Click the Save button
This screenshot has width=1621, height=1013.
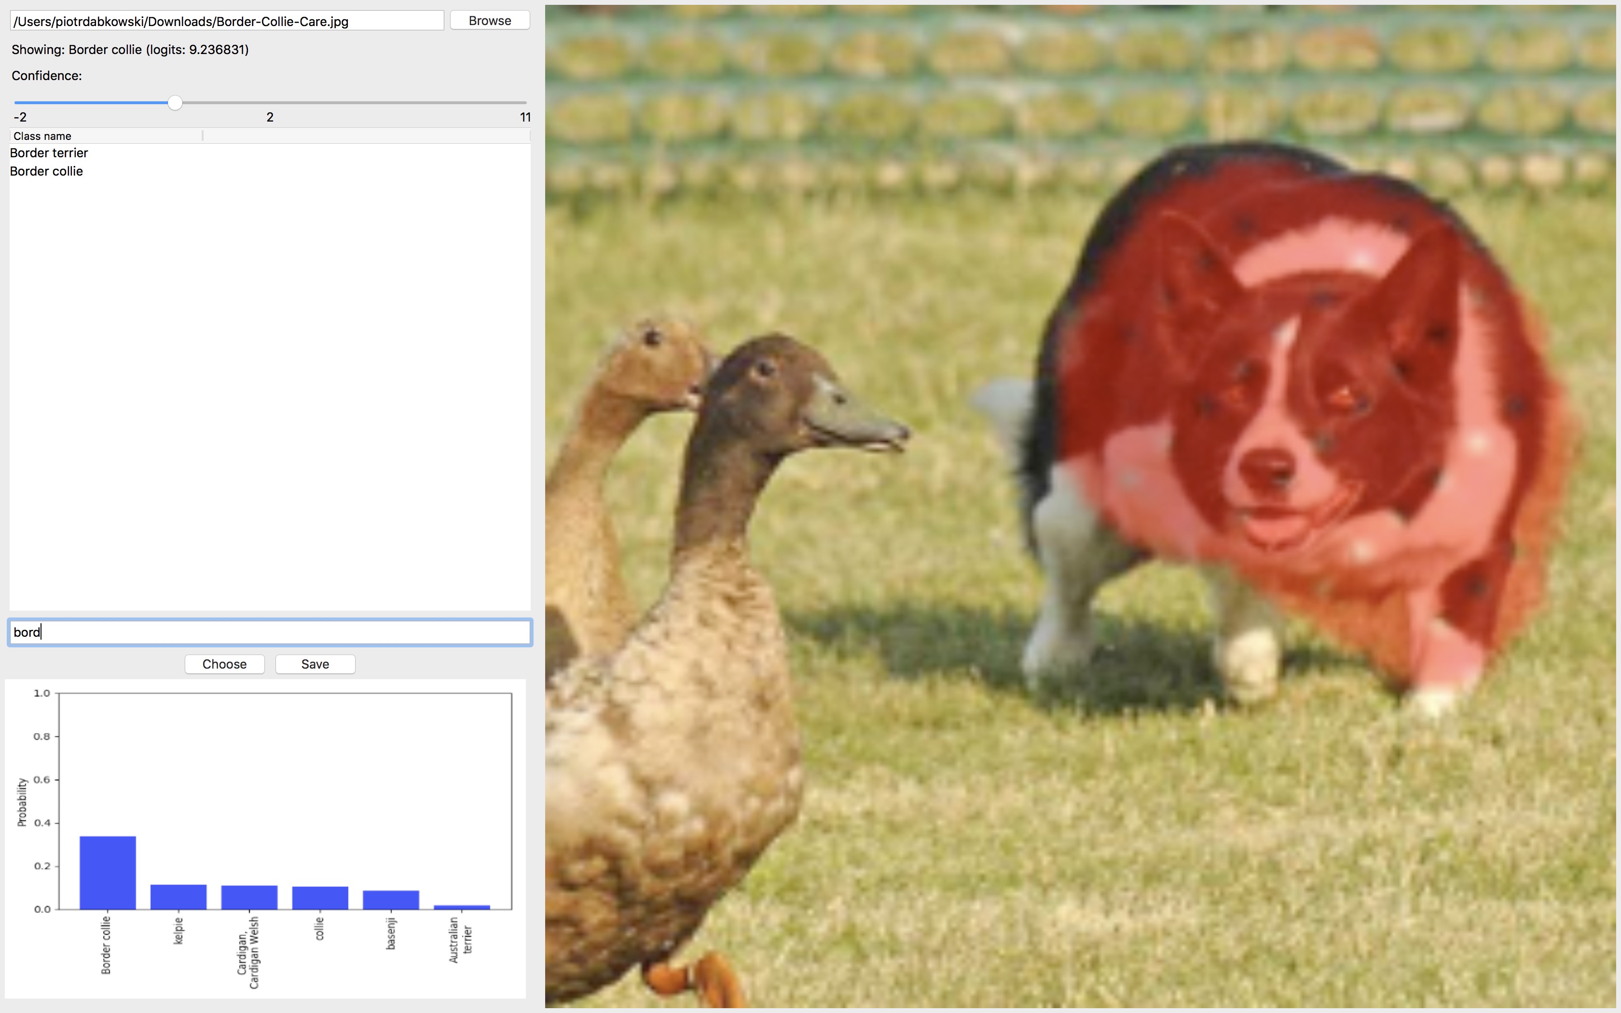[315, 664]
